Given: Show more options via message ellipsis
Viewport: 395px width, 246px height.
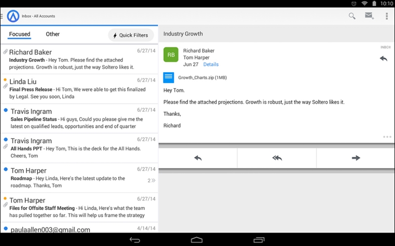Looking at the screenshot, I should coord(387,137).
